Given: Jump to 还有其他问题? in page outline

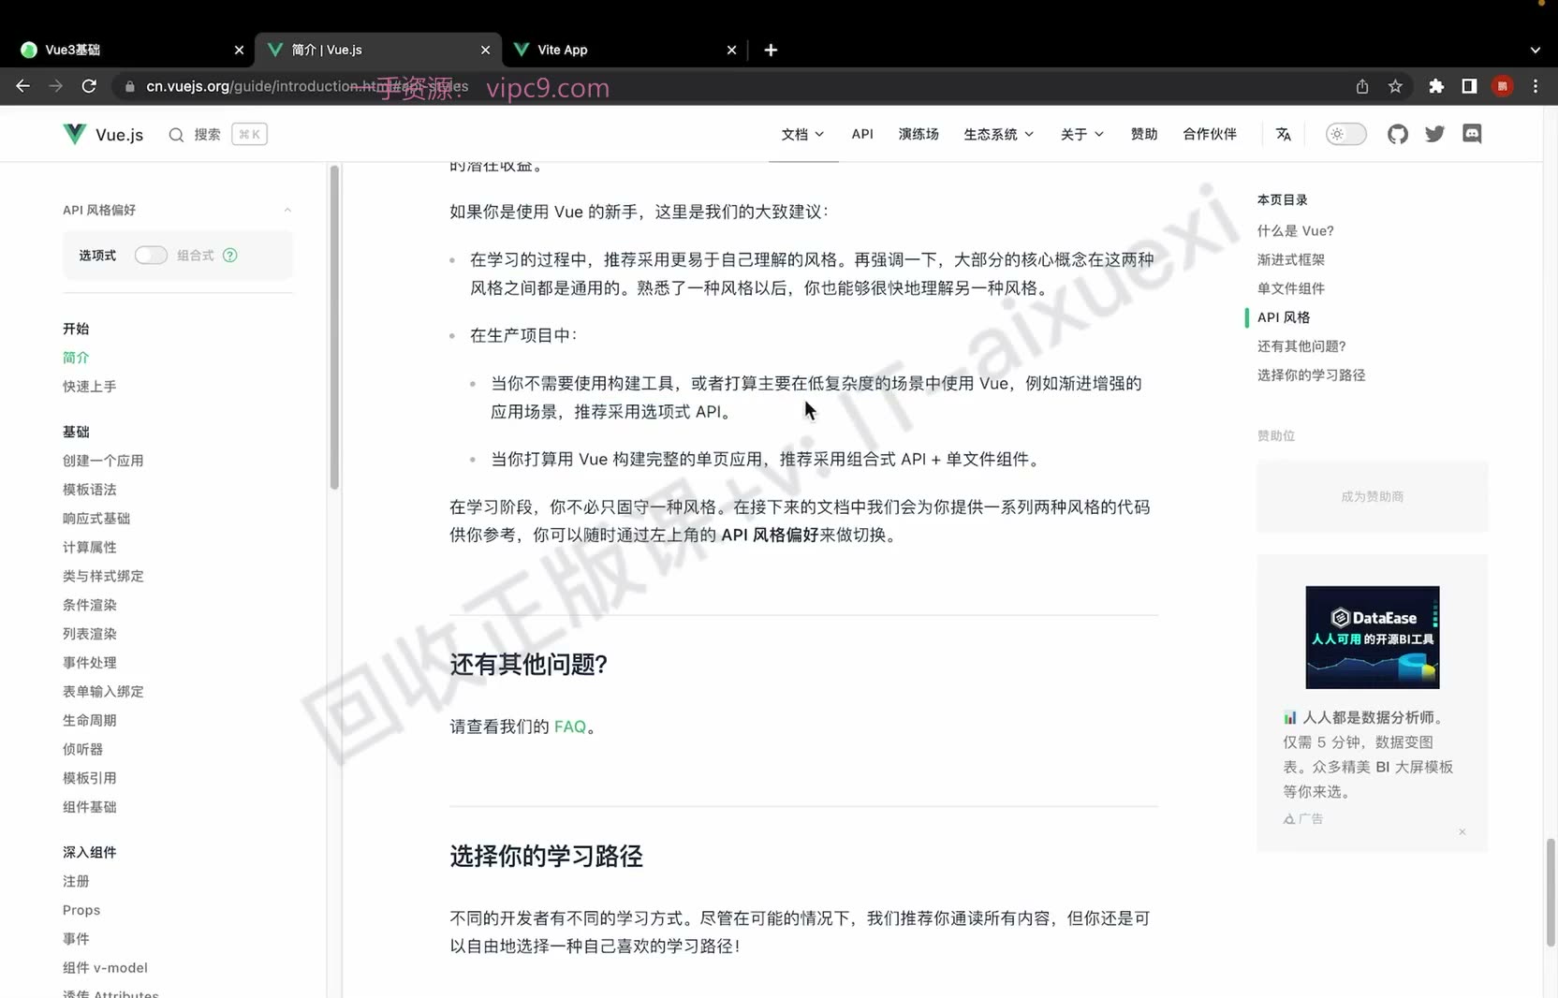Looking at the screenshot, I should pyautogui.click(x=1301, y=346).
